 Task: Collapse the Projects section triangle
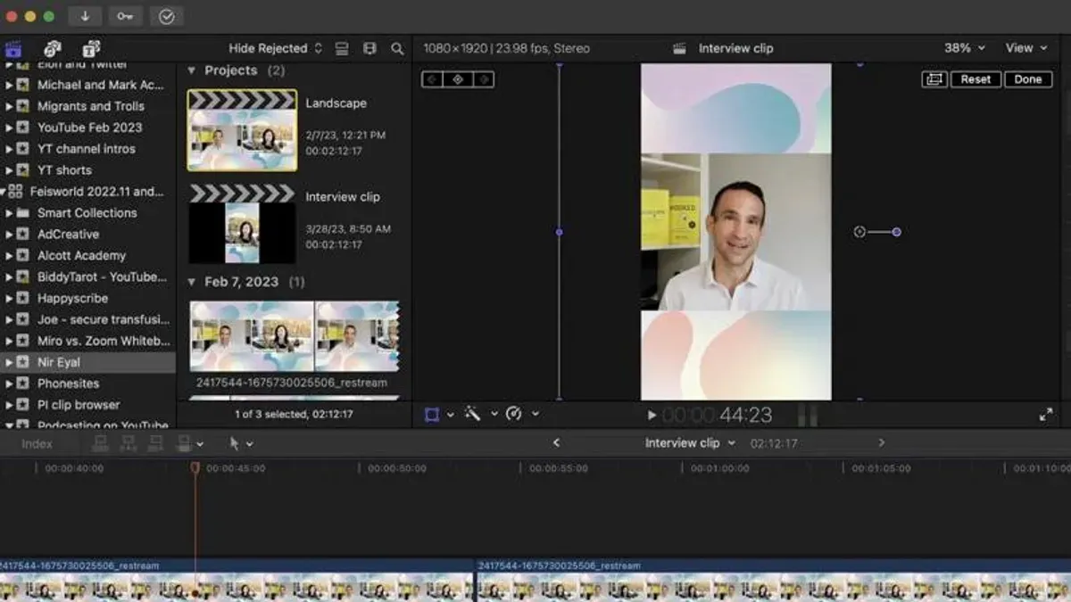191,70
